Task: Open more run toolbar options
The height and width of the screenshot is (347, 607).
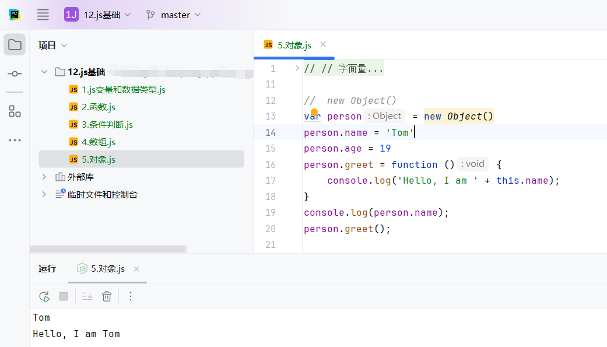Action: click(x=131, y=296)
